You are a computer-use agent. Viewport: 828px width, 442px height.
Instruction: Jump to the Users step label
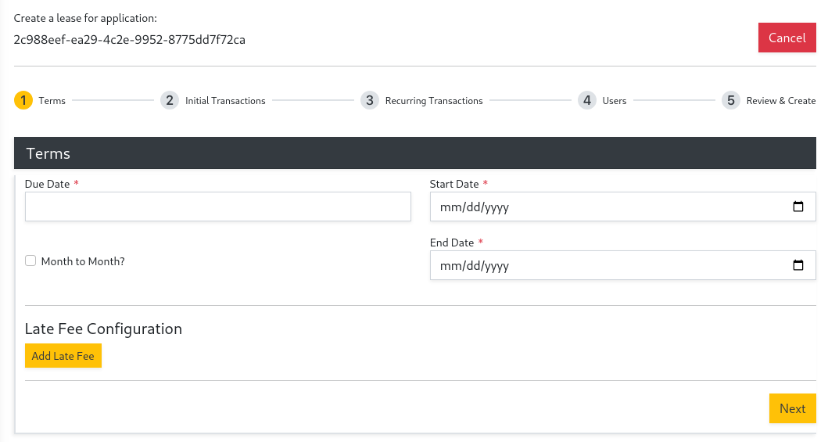(615, 101)
